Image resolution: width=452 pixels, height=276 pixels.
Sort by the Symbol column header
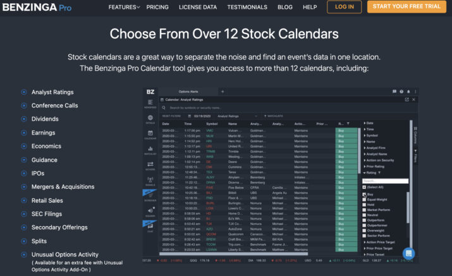pyautogui.click(x=212, y=124)
